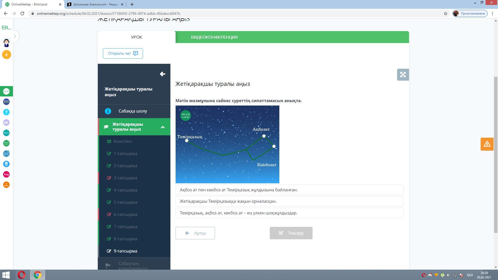Select answer ending with жұлдызына байланған
Viewport: 498px width, 280px height.
pyautogui.click(x=289, y=190)
